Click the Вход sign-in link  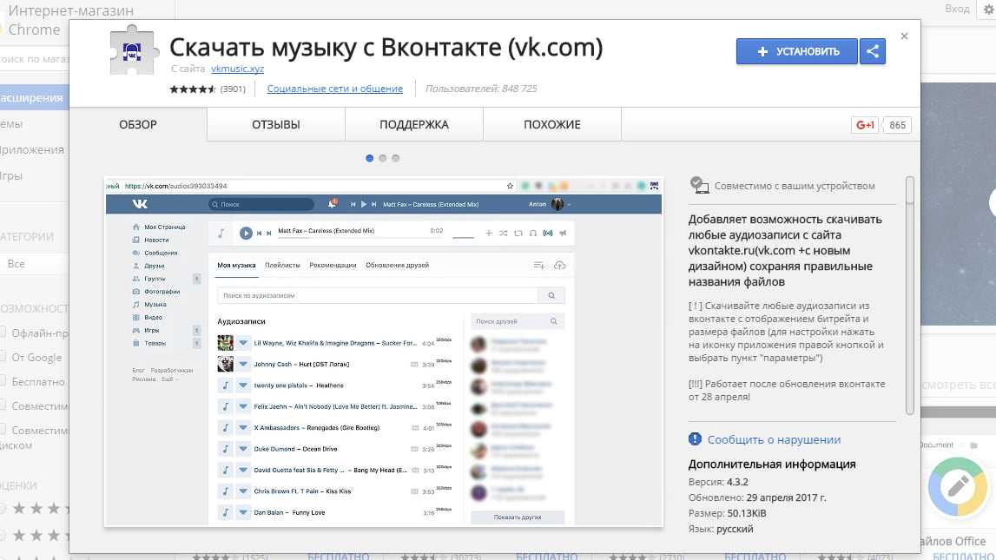click(x=957, y=9)
